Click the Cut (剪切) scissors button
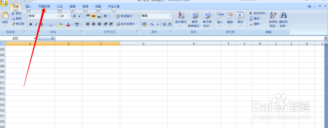 (16, 13)
